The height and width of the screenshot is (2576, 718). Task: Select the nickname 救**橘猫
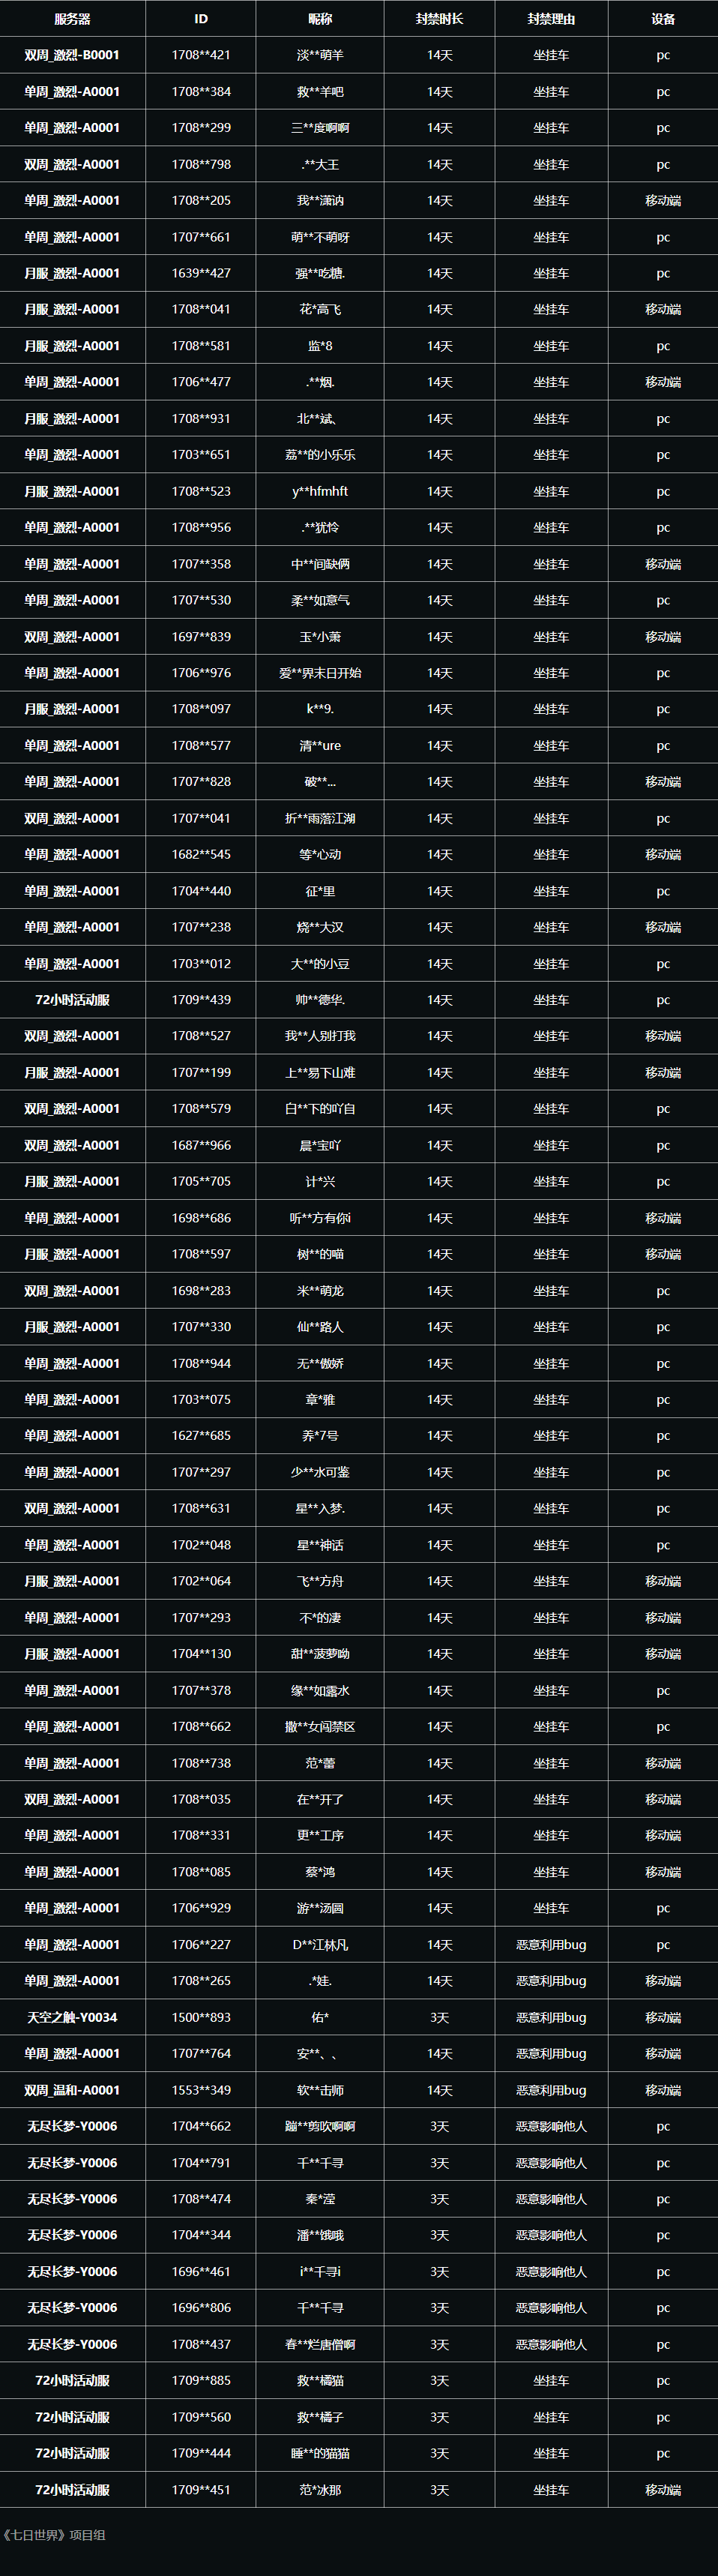(320, 2380)
